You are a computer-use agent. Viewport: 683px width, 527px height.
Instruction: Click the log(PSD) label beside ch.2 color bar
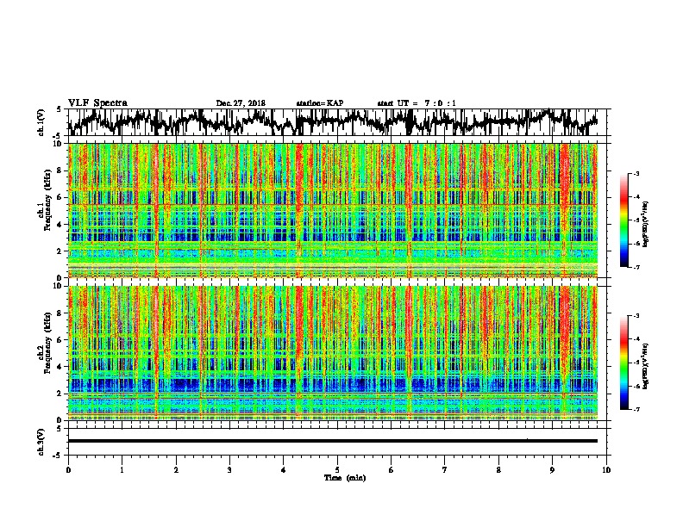click(x=646, y=367)
